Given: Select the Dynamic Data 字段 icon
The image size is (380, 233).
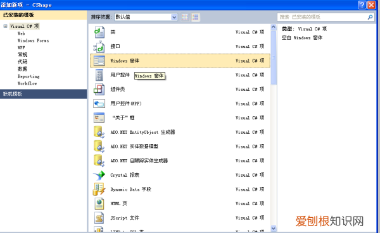Looking at the screenshot, I should pyautogui.click(x=99, y=189).
